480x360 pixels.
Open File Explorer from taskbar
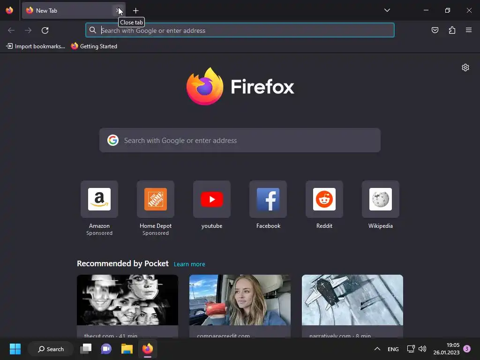point(127,349)
